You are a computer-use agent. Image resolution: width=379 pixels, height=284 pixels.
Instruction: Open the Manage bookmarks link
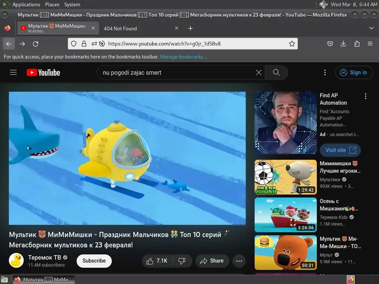click(x=184, y=57)
